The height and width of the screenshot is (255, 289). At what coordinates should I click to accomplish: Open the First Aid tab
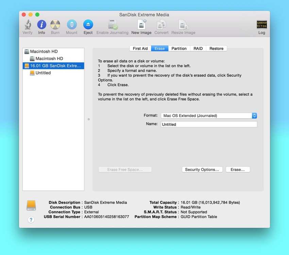140,48
